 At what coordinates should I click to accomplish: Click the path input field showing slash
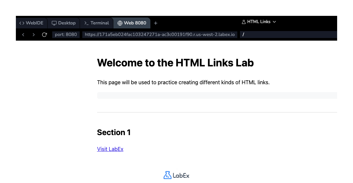pos(288,35)
